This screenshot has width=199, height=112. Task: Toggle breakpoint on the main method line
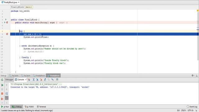[7, 22]
